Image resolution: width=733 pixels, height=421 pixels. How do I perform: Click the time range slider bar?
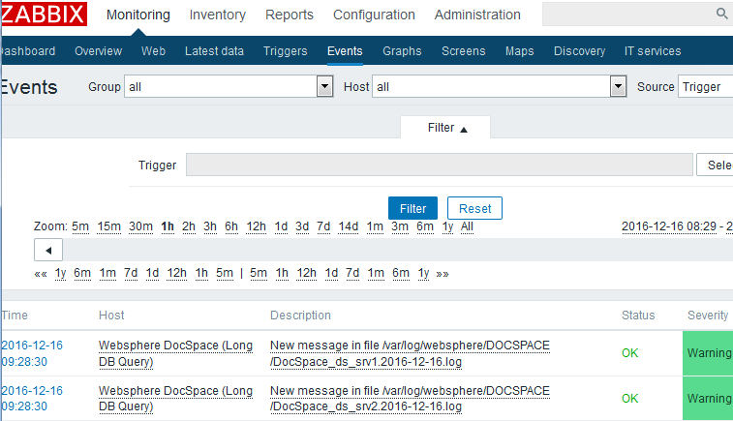[x=397, y=250]
